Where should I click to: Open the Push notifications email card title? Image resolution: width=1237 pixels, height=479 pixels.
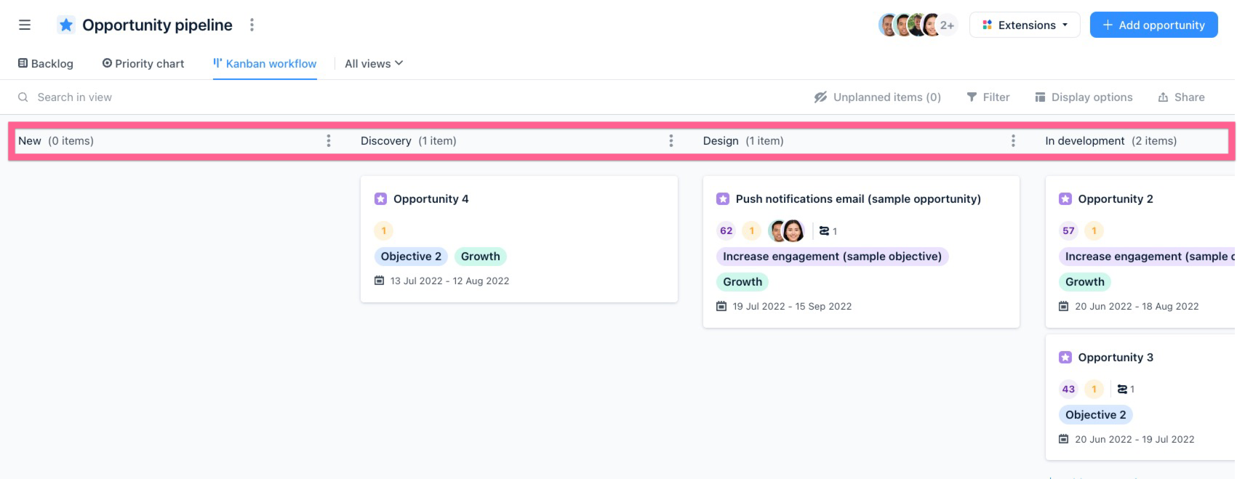click(x=858, y=199)
